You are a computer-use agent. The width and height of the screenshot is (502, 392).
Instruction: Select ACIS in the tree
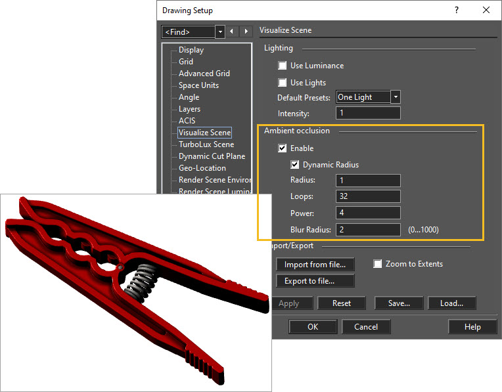tap(187, 121)
